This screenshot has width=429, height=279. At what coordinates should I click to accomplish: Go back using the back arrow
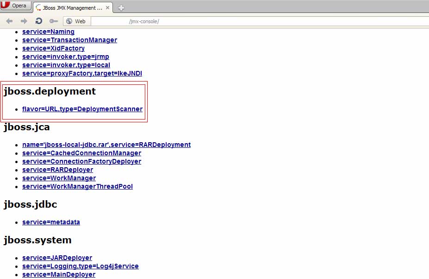coord(9,21)
